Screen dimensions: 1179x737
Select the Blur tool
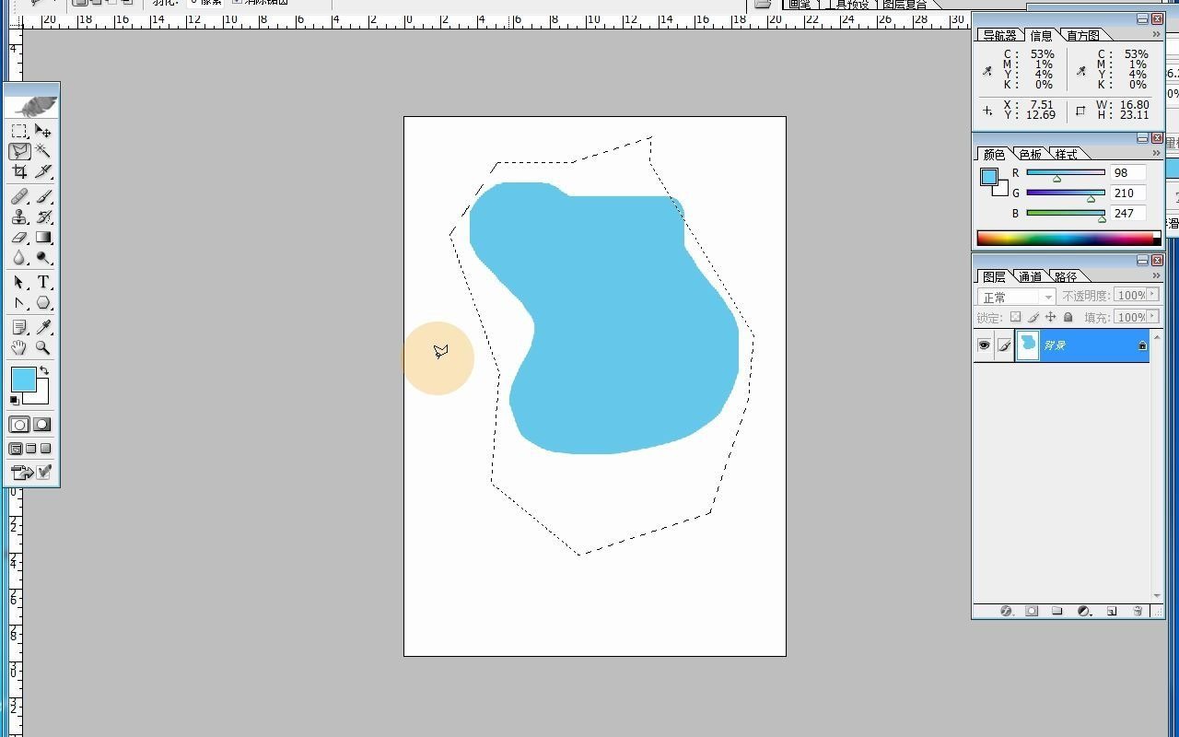tap(19, 257)
